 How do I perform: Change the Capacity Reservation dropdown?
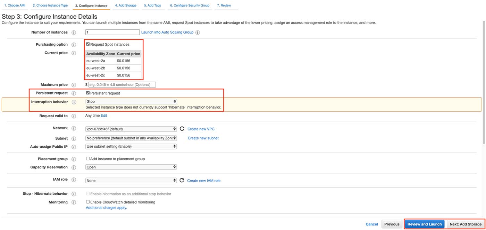131,167
